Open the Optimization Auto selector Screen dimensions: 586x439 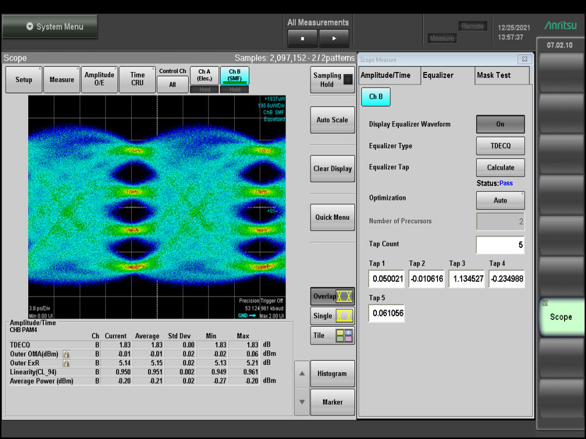click(x=500, y=200)
